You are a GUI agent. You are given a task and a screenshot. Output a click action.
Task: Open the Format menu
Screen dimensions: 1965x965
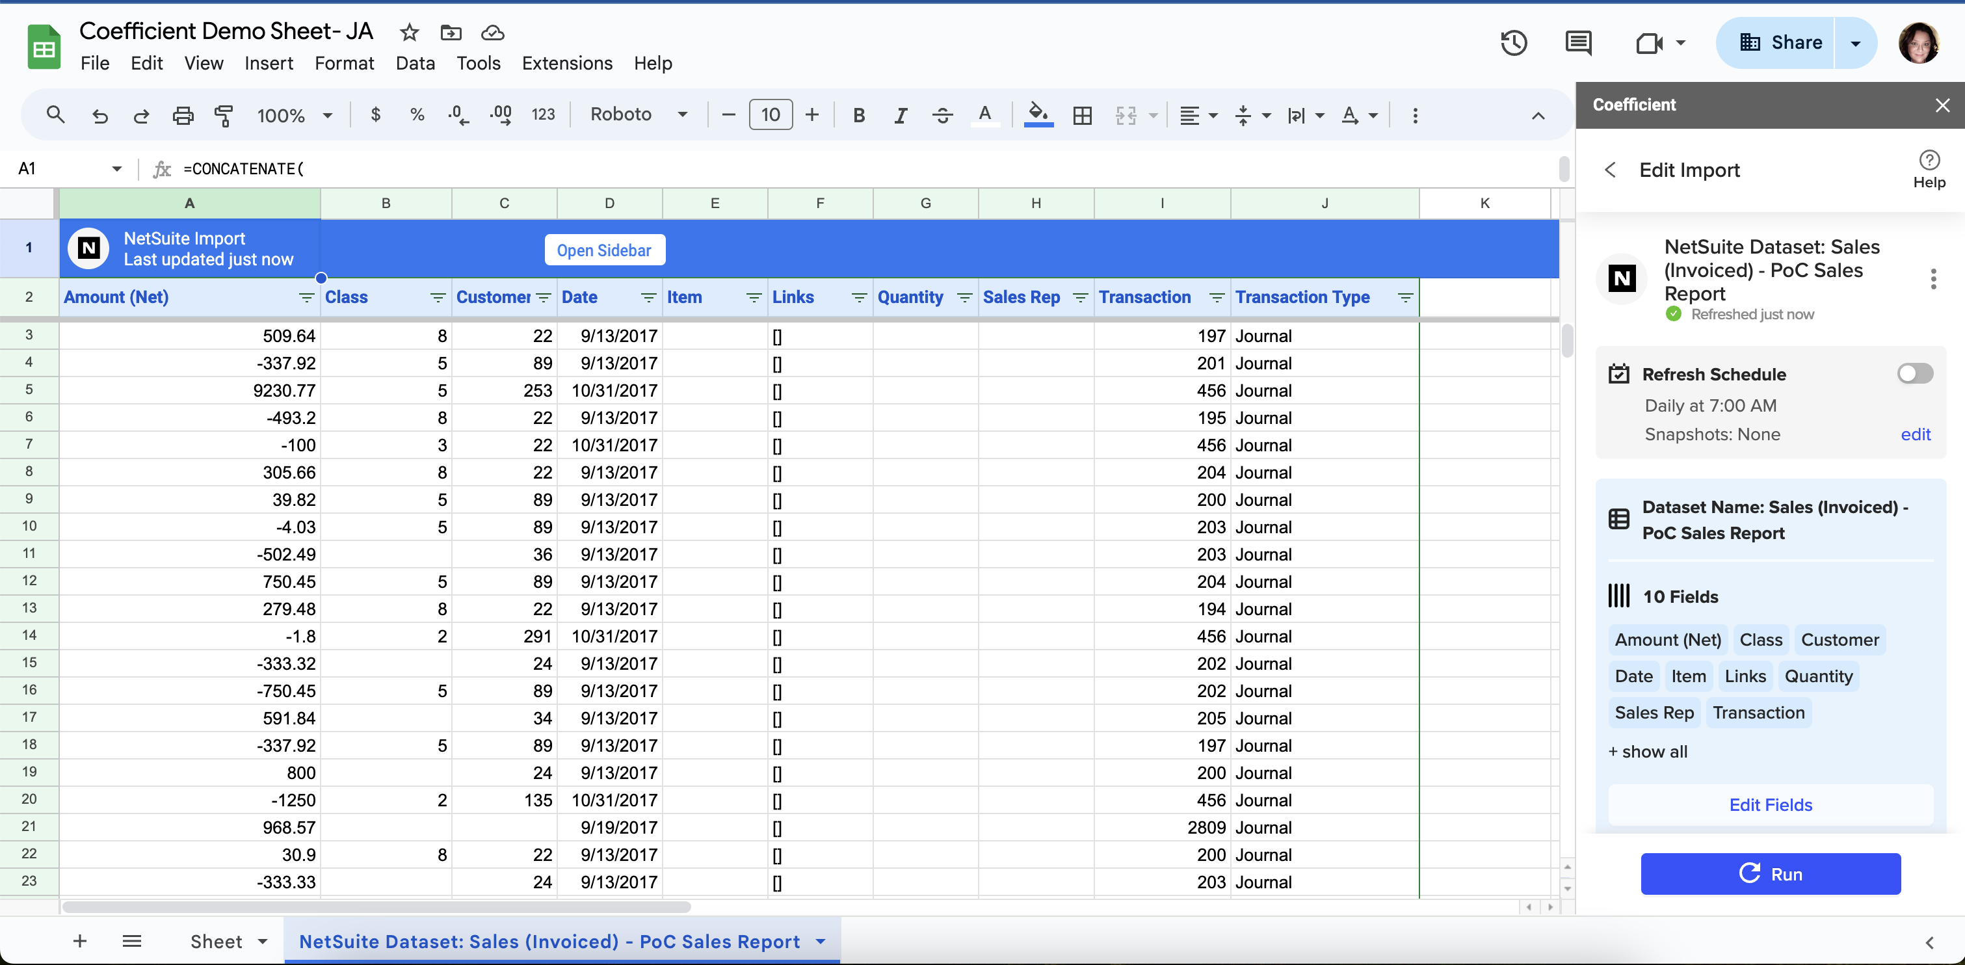[x=344, y=63]
